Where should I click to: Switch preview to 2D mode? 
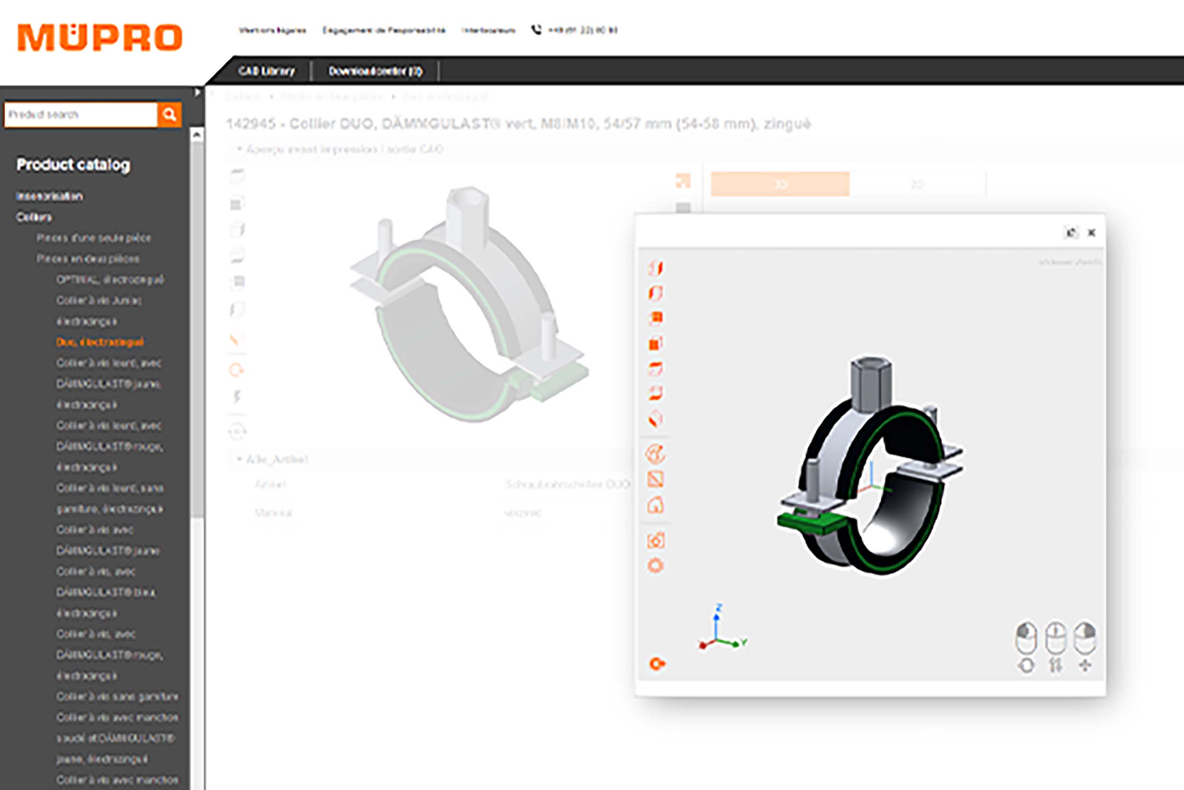[x=917, y=184]
